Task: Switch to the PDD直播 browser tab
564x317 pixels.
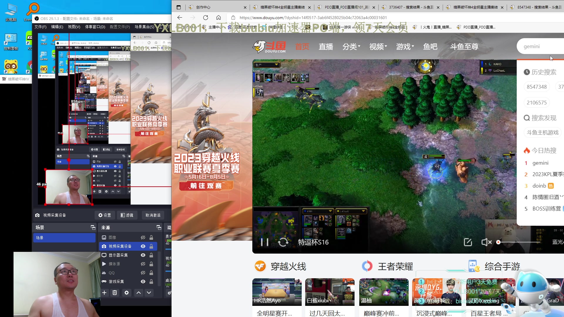Action: click(x=346, y=7)
